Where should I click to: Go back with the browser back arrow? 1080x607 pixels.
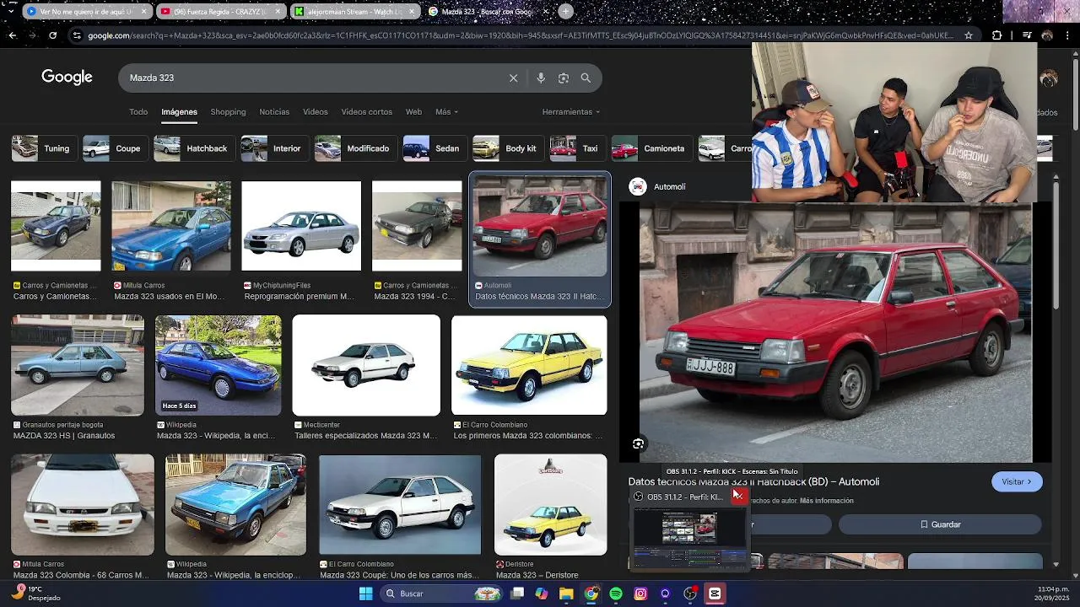click(12, 35)
